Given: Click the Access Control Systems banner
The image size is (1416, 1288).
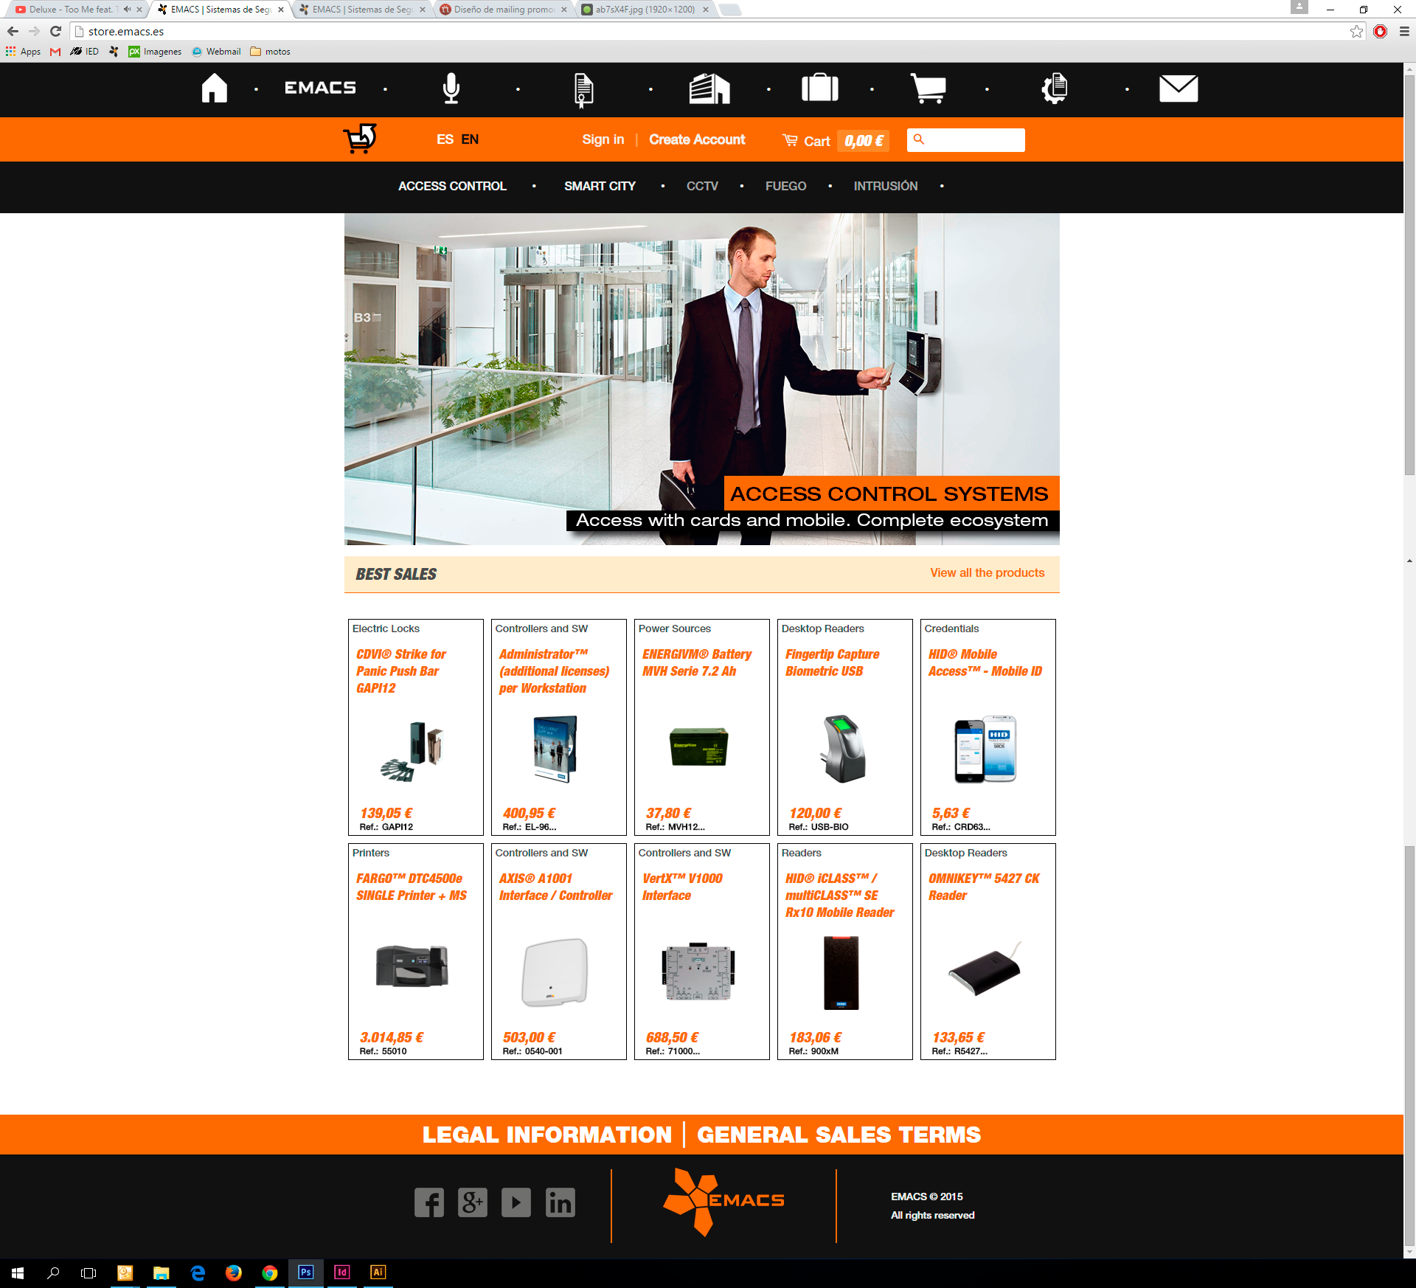Looking at the screenshot, I should [x=702, y=379].
